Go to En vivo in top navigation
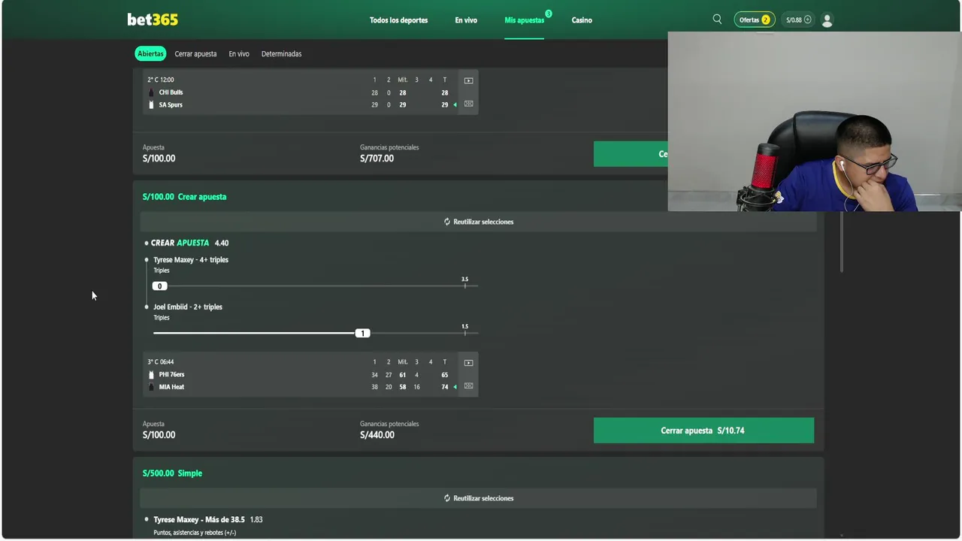The height and width of the screenshot is (541, 962). coord(466,20)
